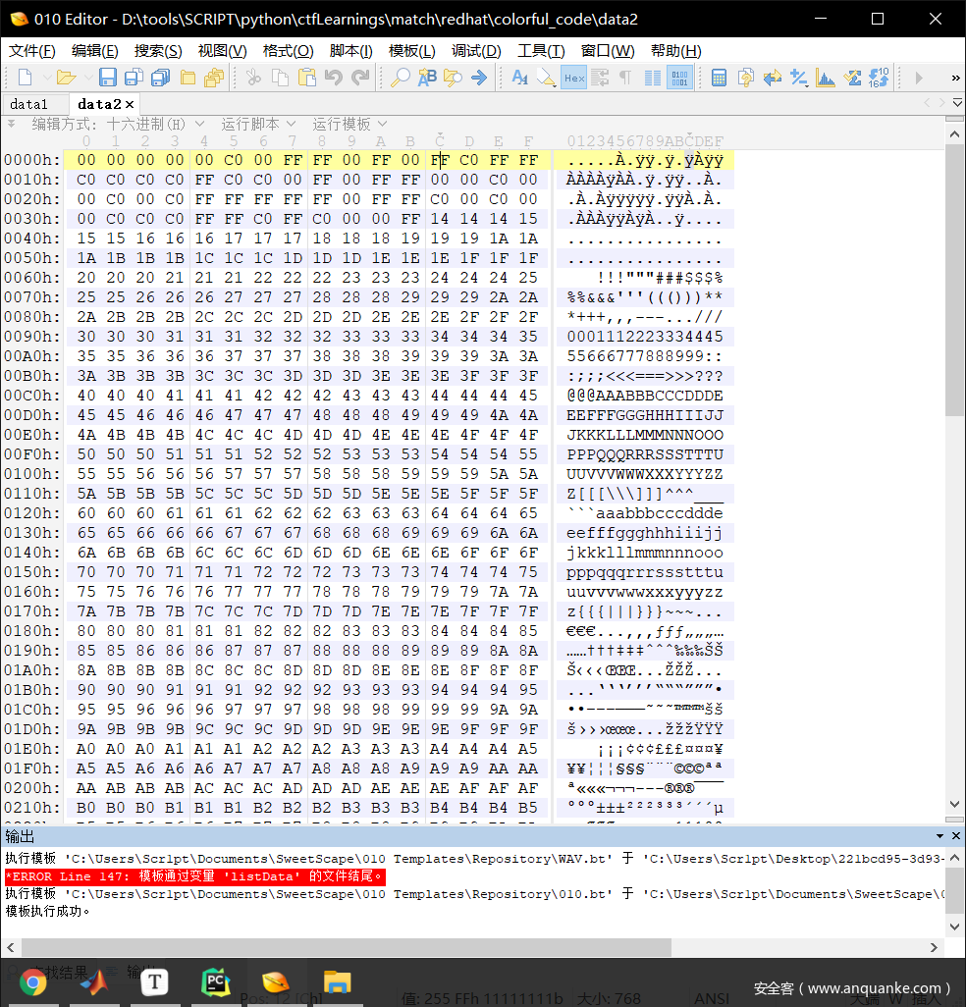Close the data2 tab
966x1007 pixels.
pyautogui.click(x=130, y=104)
